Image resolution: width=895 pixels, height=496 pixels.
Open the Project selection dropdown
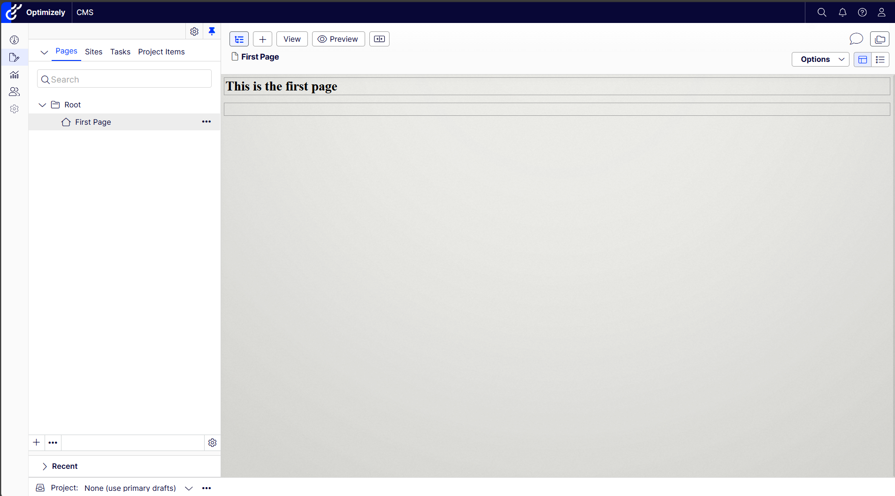click(x=138, y=488)
